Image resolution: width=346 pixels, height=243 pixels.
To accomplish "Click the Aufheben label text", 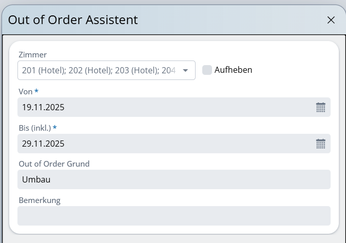I will tap(233, 70).
